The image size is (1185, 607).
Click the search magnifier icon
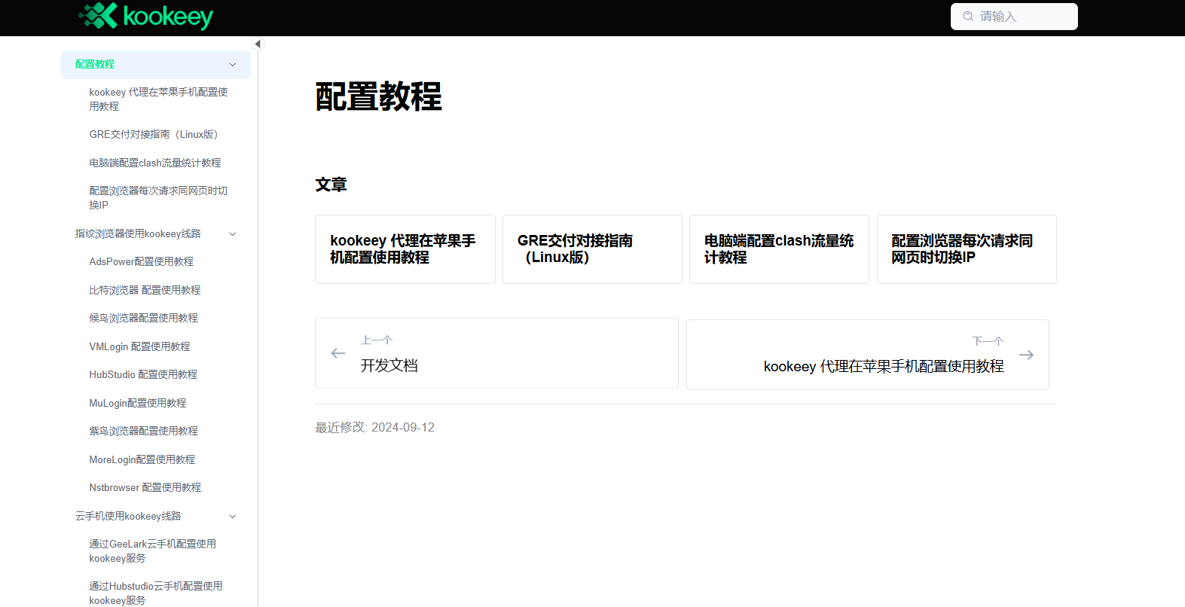coord(968,17)
